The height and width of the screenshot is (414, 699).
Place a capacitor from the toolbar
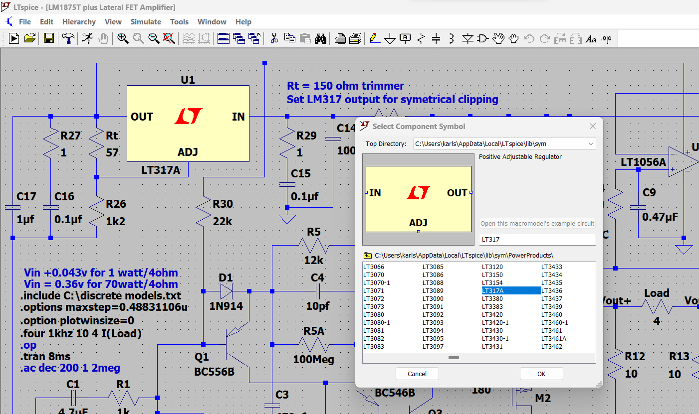click(437, 38)
